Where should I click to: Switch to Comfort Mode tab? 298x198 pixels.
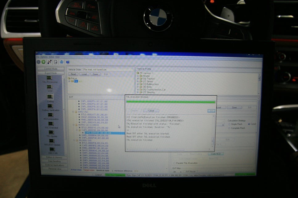(x=51, y=69)
